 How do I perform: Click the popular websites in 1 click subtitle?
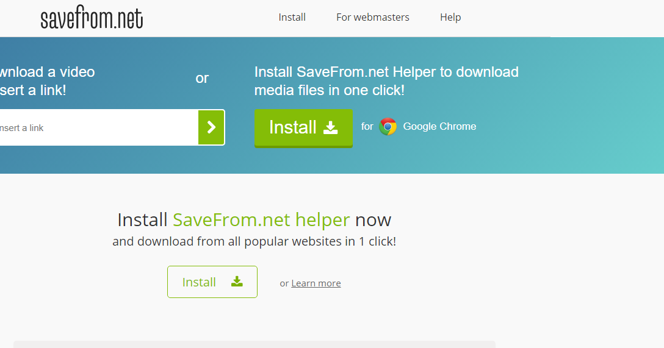[254, 241]
